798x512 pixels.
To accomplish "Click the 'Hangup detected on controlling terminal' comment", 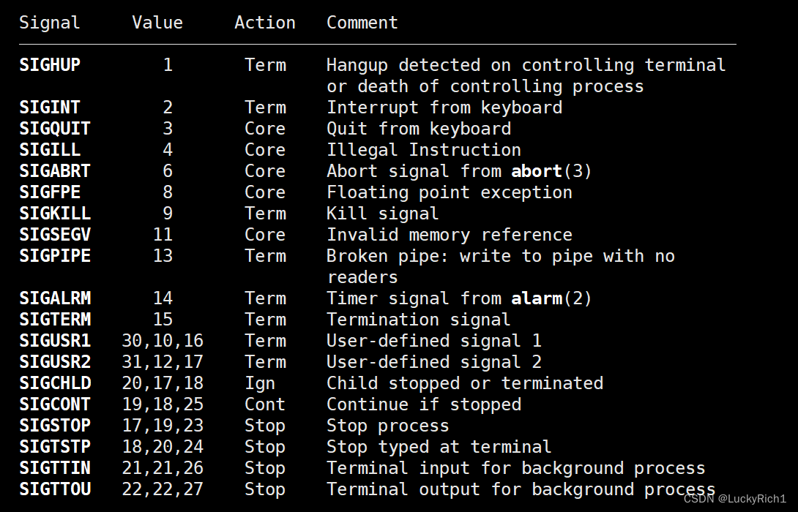I will coord(526,66).
